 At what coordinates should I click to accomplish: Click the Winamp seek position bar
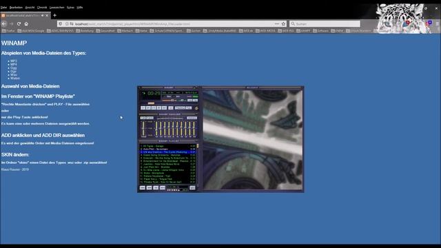point(169,103)
